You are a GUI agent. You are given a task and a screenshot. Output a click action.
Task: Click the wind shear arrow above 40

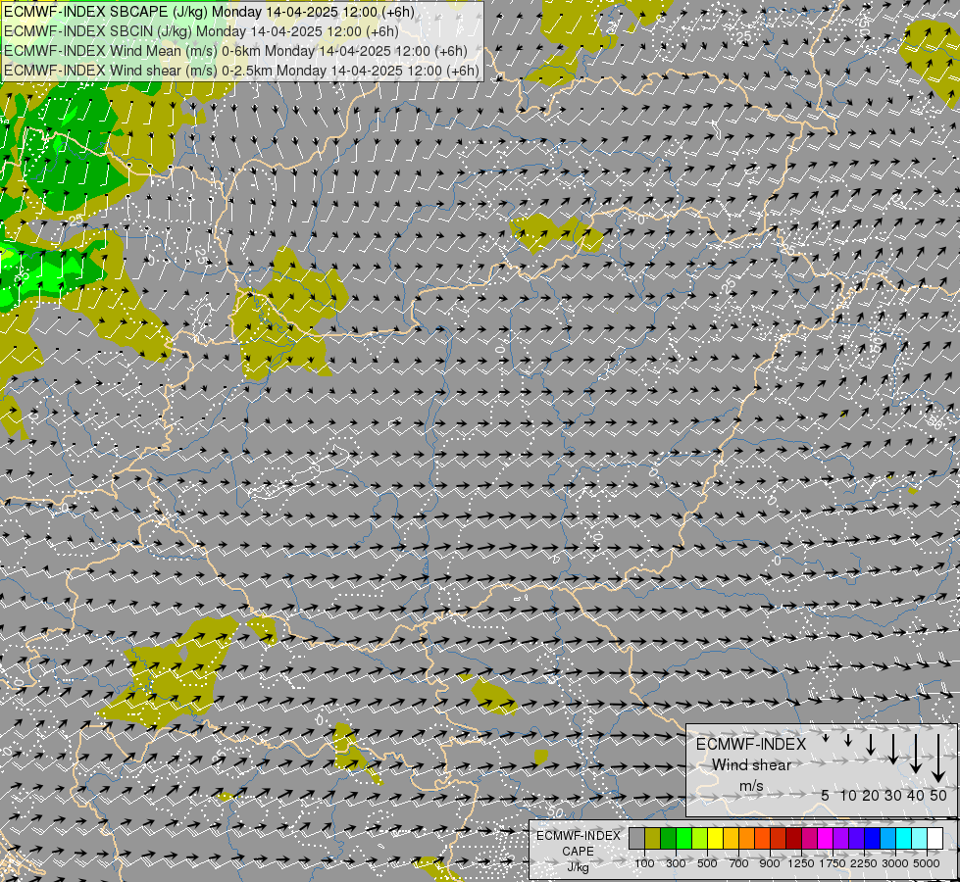point(915,754)
